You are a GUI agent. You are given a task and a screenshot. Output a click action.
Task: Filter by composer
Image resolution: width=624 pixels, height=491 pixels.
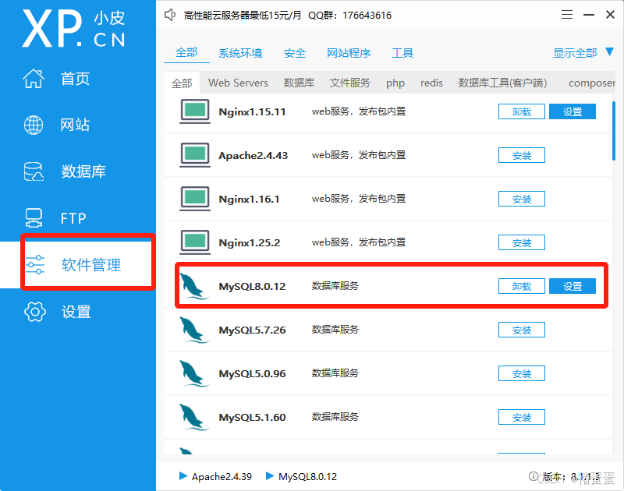point(592,83)
